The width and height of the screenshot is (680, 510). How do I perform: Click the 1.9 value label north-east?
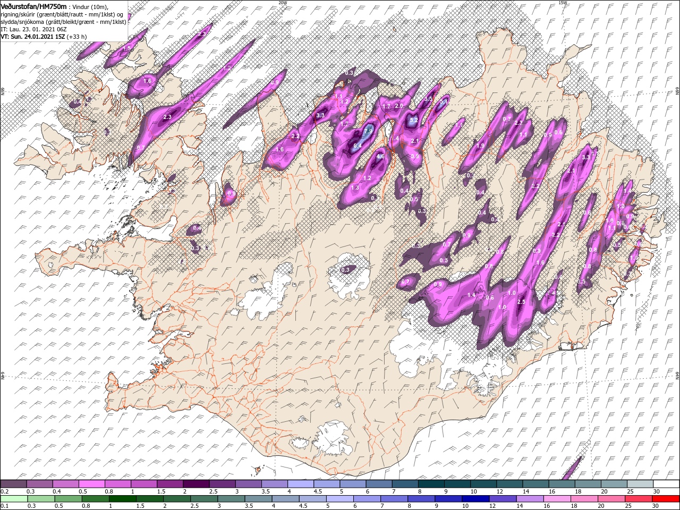pos(481,146)
